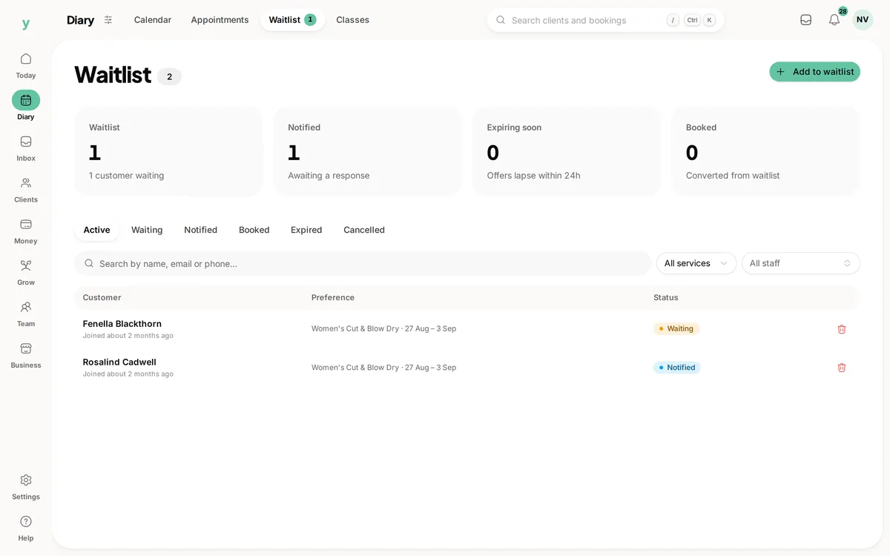Switch to the Classes tab

coord(352,20)
